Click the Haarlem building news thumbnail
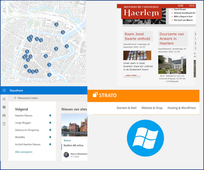 pos(75,125)
